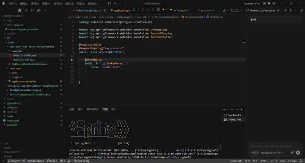Select the Java Build Status terminal
The width and height of the screenshot is (305, 163).
(x=233, y=115)
